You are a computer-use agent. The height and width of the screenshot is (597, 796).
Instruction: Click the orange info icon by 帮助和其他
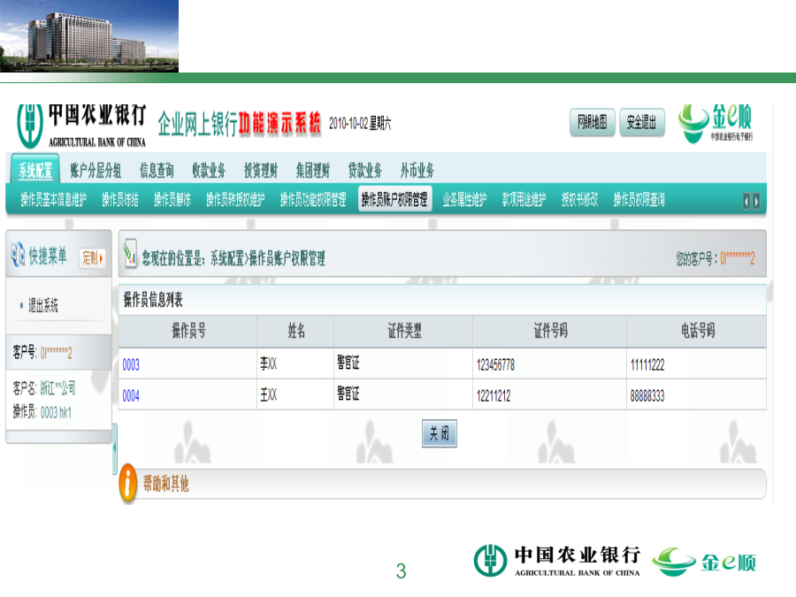click(128, 482)
